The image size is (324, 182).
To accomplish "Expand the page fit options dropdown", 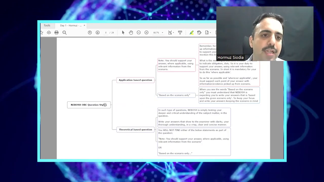I will [x=173, y=33].
